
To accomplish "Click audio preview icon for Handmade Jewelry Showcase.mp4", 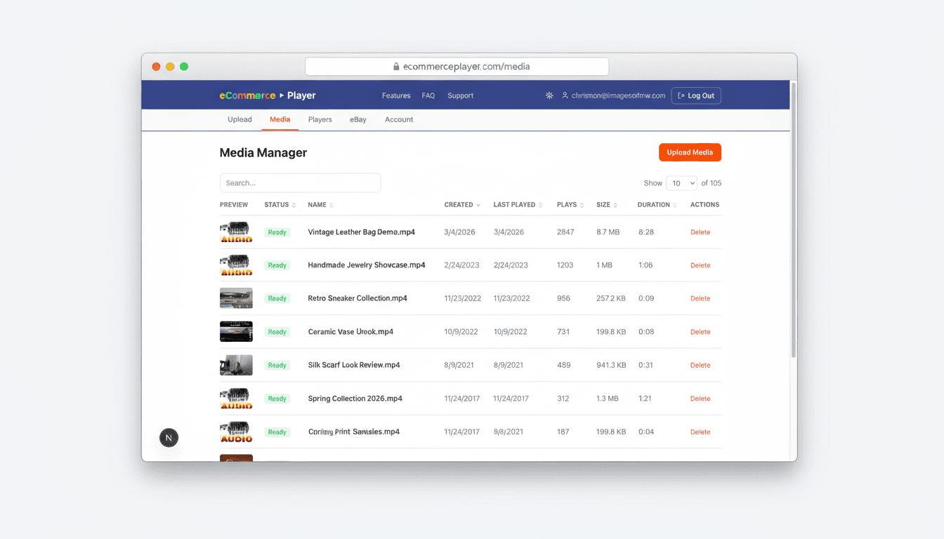I will click(x=236, y=265).
